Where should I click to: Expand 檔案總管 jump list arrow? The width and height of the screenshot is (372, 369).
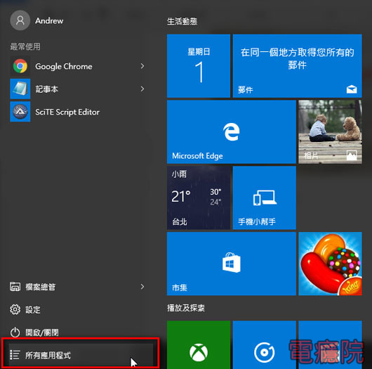[142, 287]
